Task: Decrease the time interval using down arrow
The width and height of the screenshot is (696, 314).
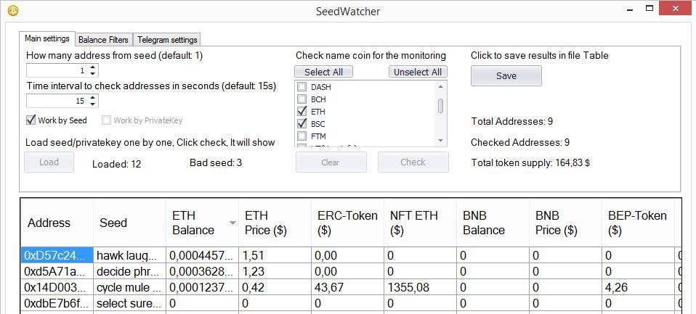Action: tap(93, 104)
